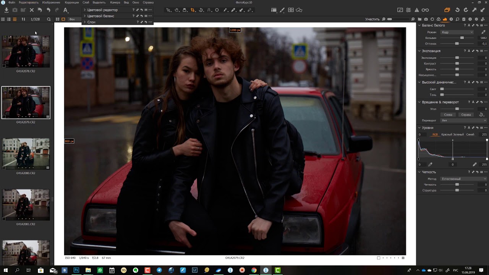This screenshot has width=489, height=275.
Task: Pick white balance with eyedropper icon
Action: [483, 32]
